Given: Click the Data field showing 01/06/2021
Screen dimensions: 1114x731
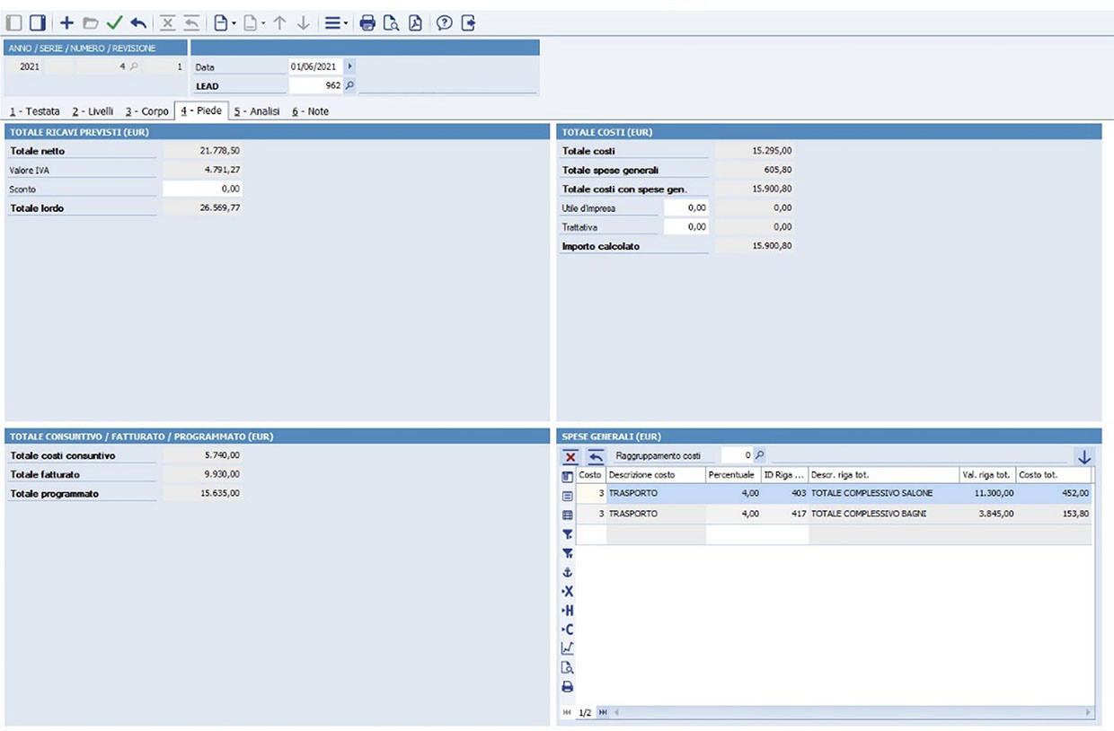Looking at the screenshot, I should click(315, 66).
